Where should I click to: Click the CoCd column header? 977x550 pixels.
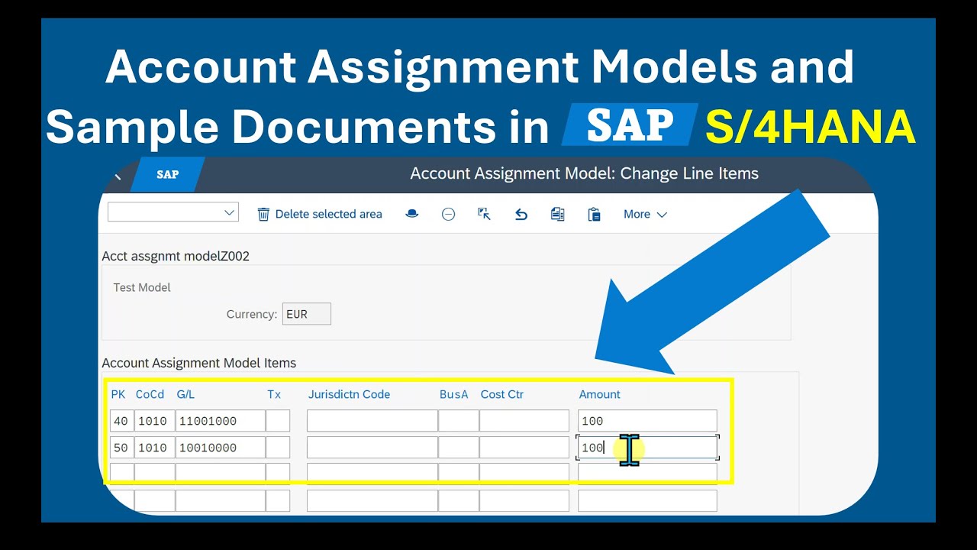tap(150, 394)
